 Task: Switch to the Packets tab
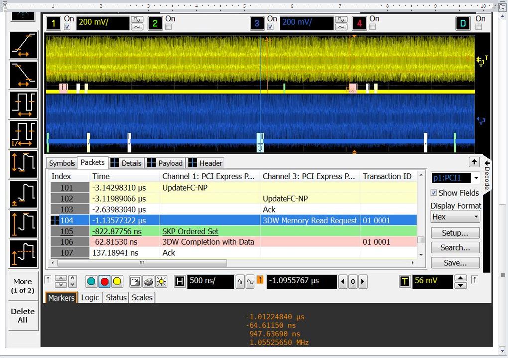click(92, 163)
